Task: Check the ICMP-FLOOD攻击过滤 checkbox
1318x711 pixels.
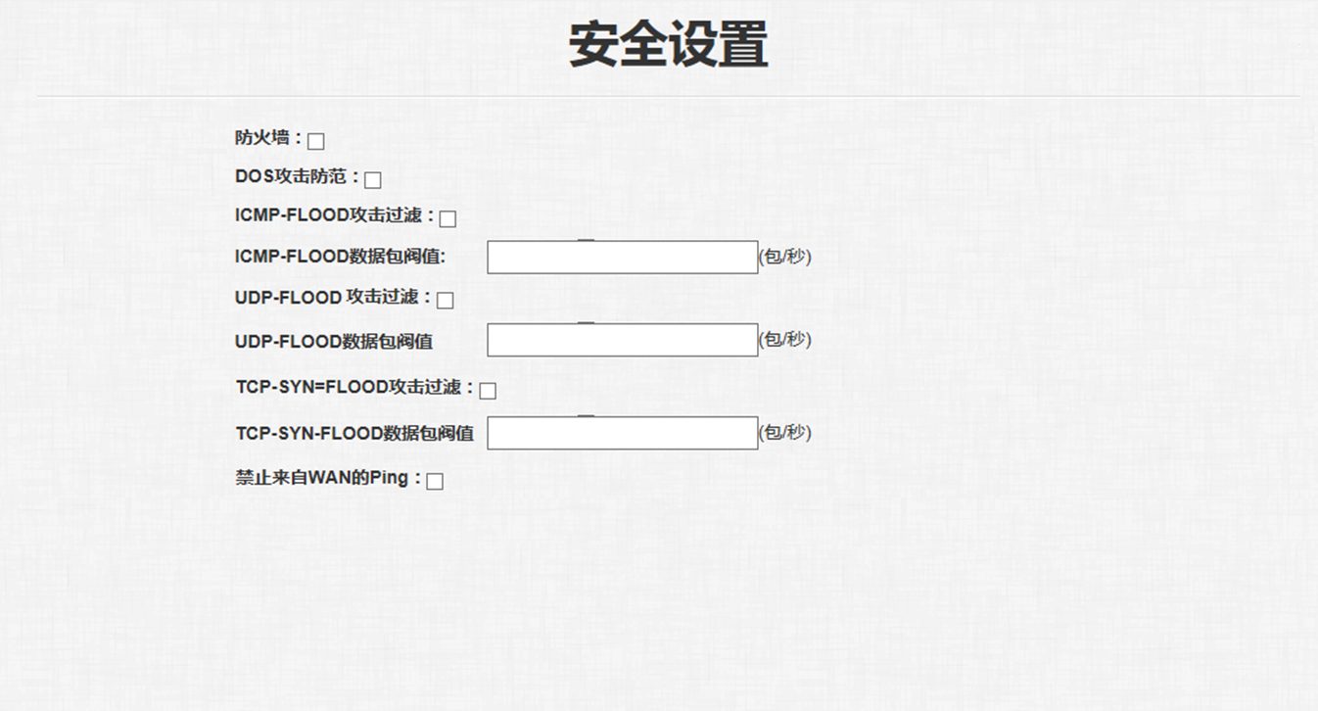Action: coord(447,218)
